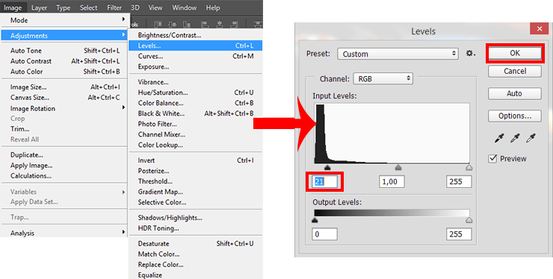Image resolution: width=553 pixels, height=279 pixels.
Task: Open the Help menu
Action: point(213,7)
